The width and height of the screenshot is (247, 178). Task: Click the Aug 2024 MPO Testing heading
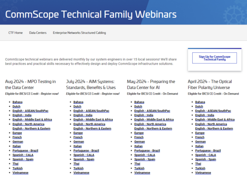pyautogui.click(x=30, y=85)
